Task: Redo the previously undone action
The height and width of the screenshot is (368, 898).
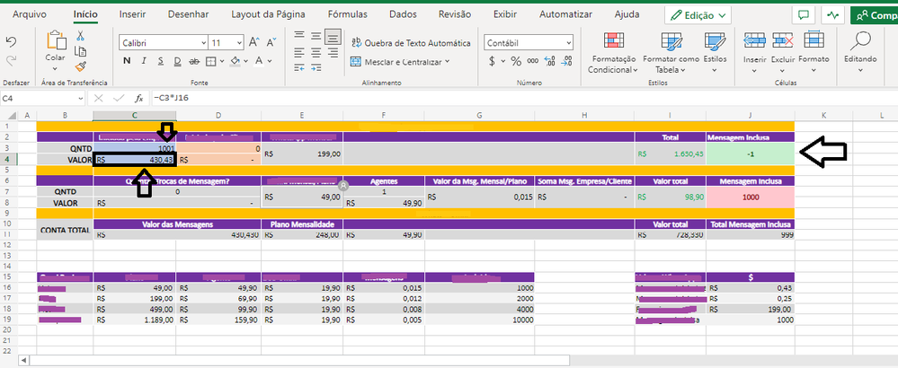Action: pyautogui.click(x=11, y=59)
